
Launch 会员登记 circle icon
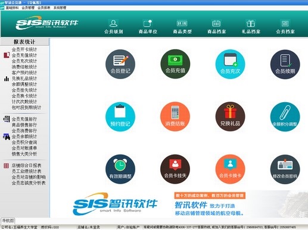click(120, 64)
